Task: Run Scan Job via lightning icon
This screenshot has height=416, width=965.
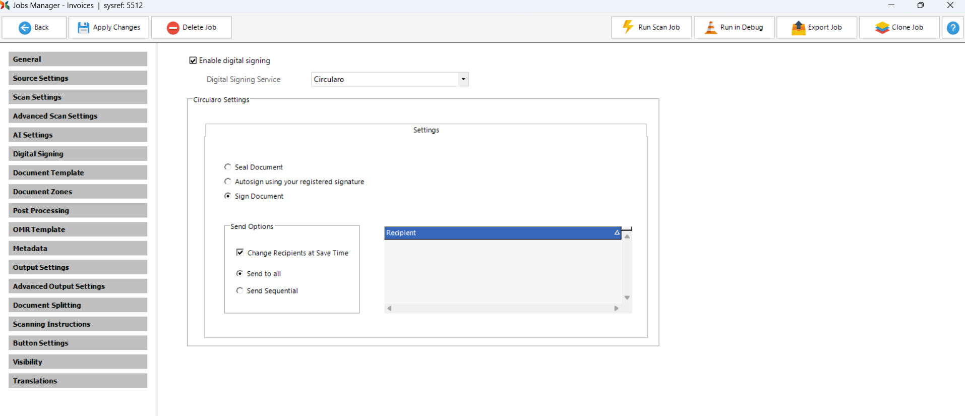Action: pos(628,27)
